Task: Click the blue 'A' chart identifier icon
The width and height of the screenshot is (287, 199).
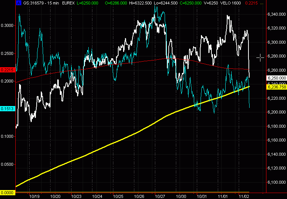Action: point(18,3)
